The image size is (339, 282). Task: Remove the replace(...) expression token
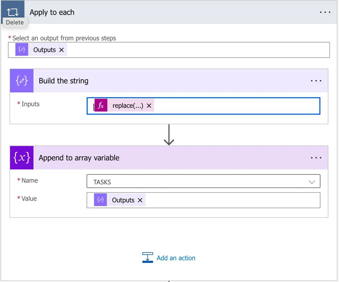coord(149,106)
